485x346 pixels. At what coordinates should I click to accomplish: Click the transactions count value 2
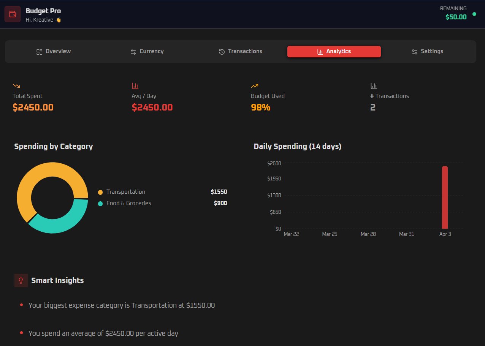(373, 107)
